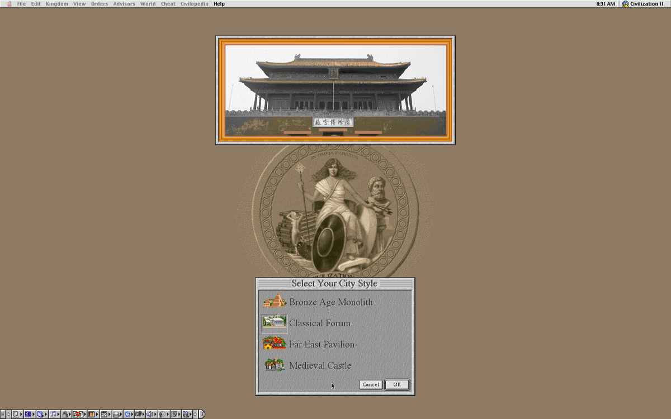Click the control strip left scroll arrow
The height and width of the screenshot is (419, 671).
coord(8,414)
